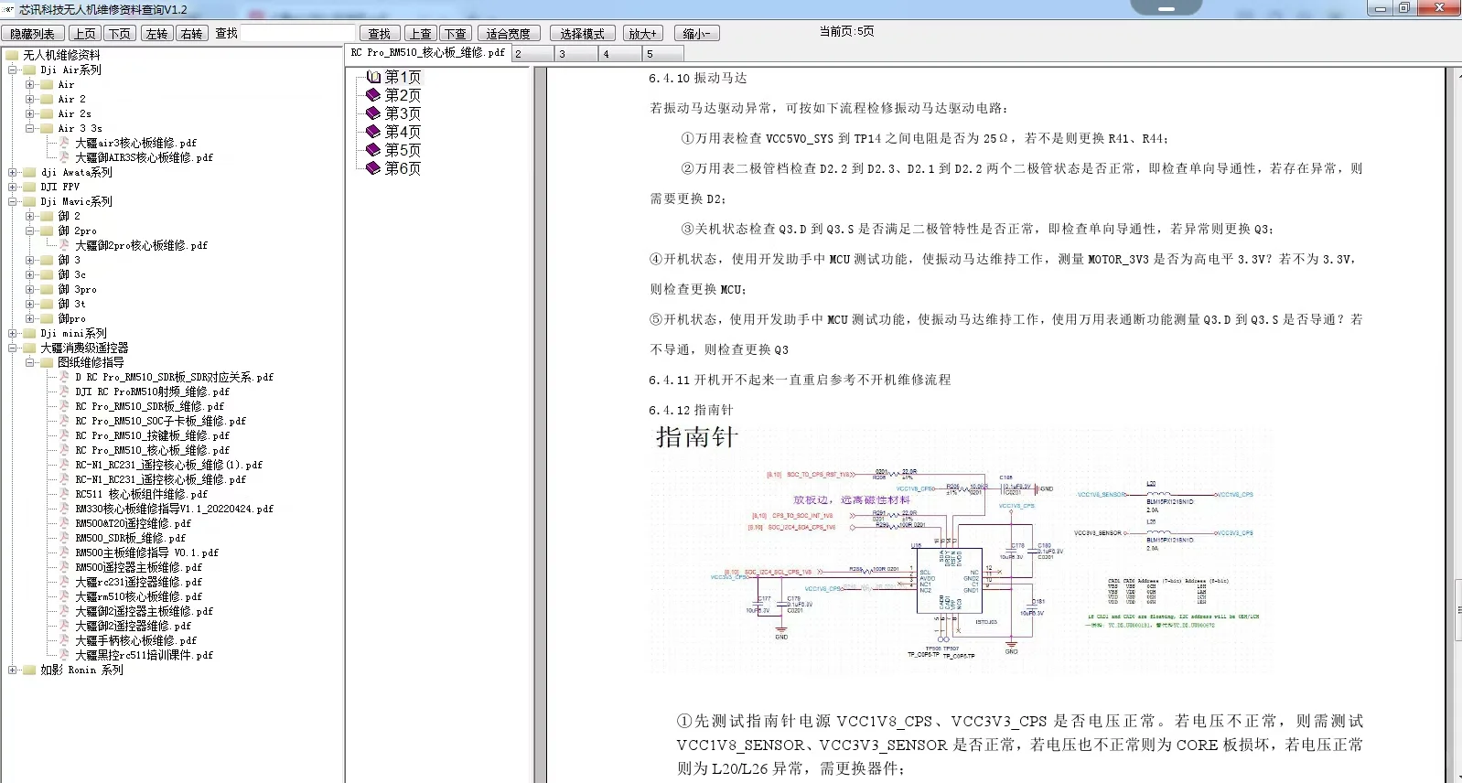
Task: Click 适合宽度 fit width button
Action: point(508,34)
